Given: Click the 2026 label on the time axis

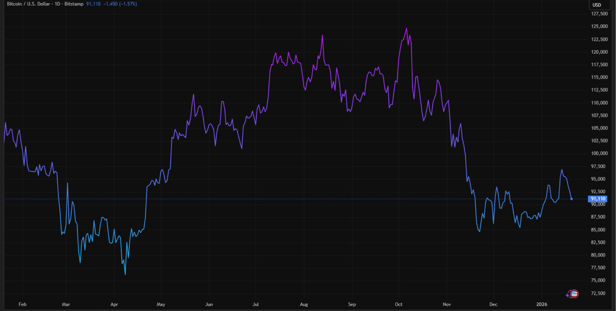Looking at the screenshot, I should pos(542,304).
